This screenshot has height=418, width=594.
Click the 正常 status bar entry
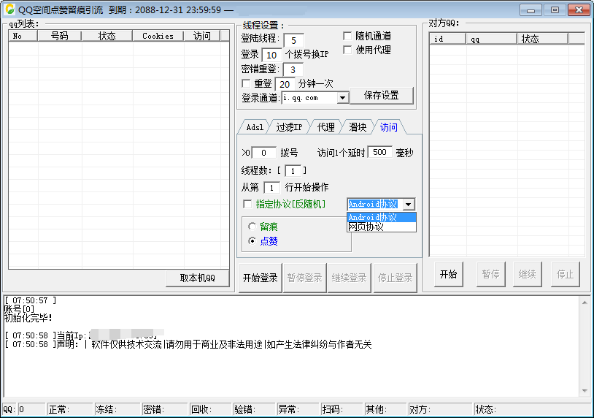[x=70, y=409]
